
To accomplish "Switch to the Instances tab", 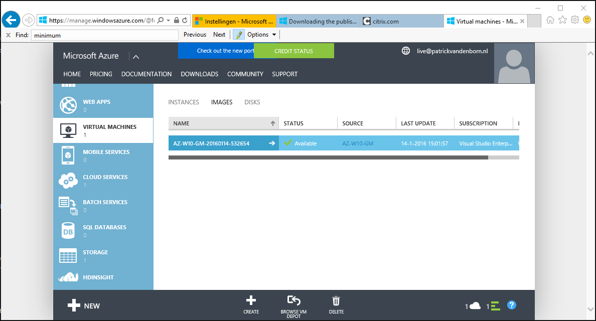I will pyautogui.click(x=184, y=102).
